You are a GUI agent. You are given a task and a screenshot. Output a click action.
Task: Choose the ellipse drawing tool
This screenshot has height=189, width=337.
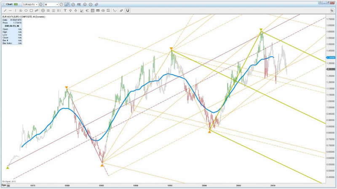27,10
